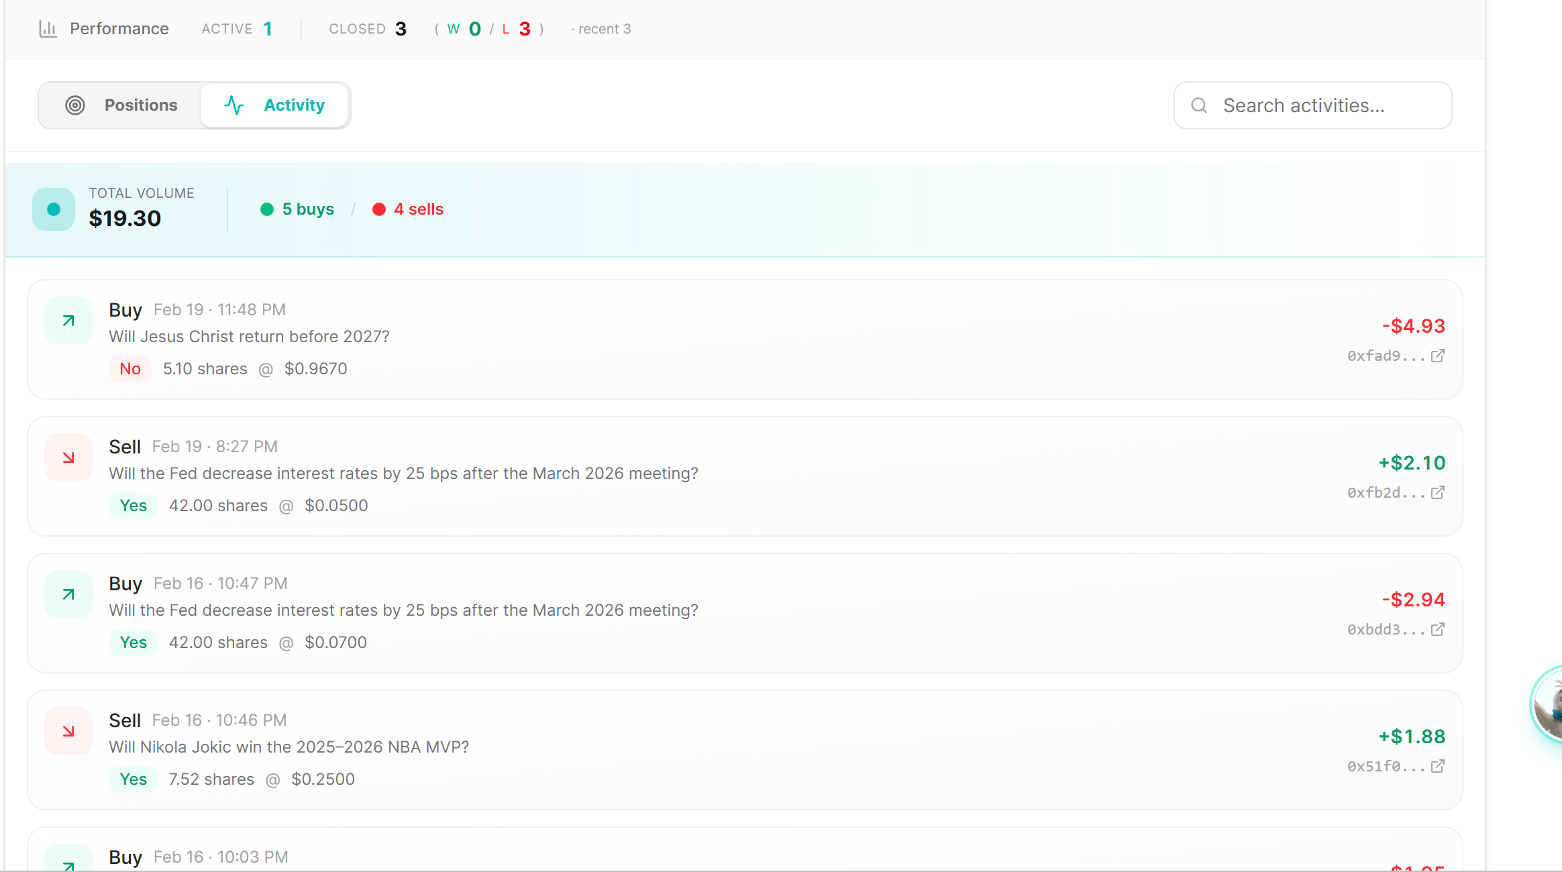
Task: Click the Yes tag on the Feb 16 Fed buy
Action: pos(133,642)
